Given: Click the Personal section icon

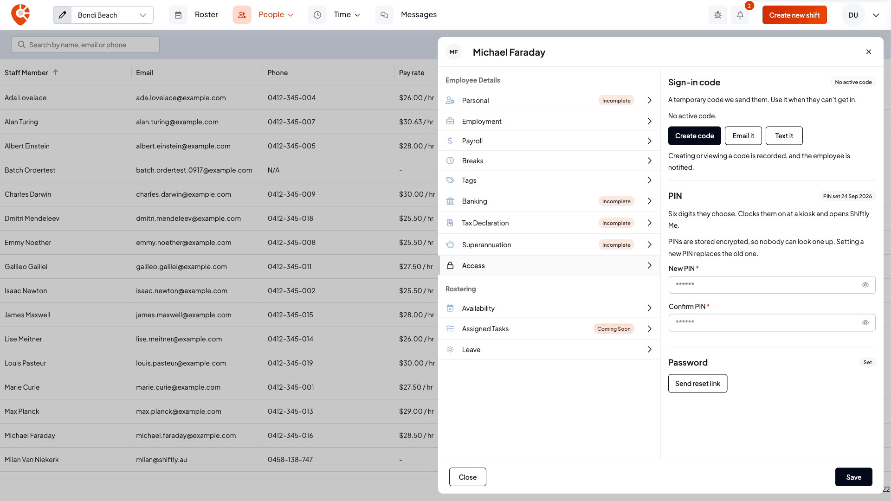Looking at the screenshot, I should 450,100.
